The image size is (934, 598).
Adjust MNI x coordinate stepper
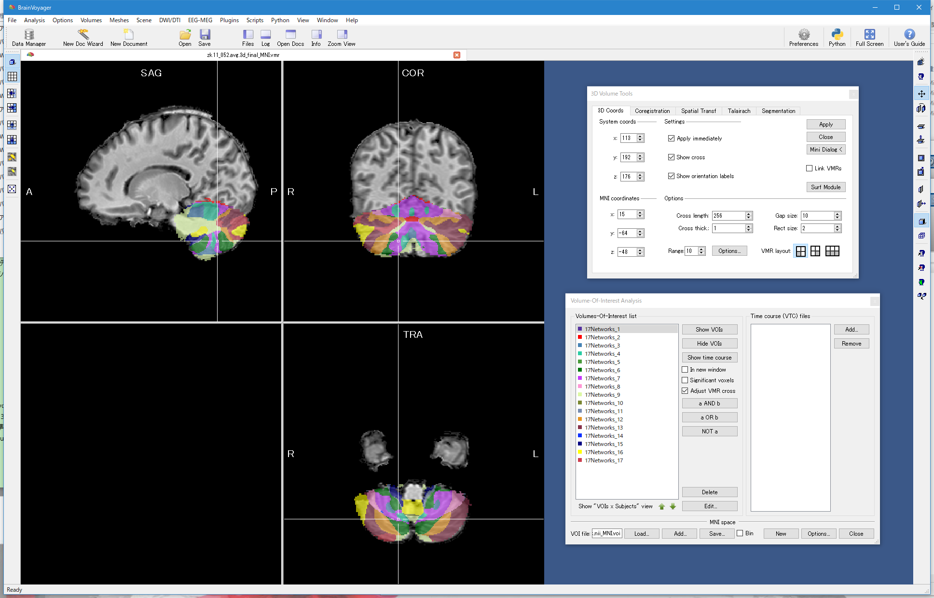(640, 214)
